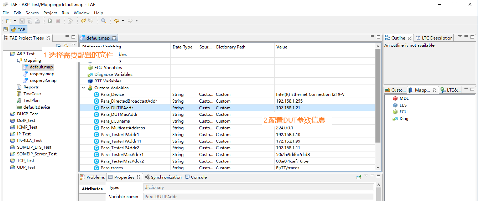Click the yellow Undo arrow icon
The width and height of the screenshot is (478, 202).
(x=83, y=21)
